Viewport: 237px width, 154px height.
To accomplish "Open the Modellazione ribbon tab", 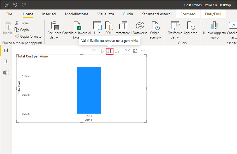I will pyautogui.click(x=76, y=14).
